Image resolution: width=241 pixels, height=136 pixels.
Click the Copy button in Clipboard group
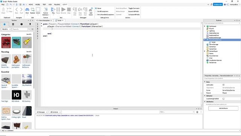click(x=9, y=11)
